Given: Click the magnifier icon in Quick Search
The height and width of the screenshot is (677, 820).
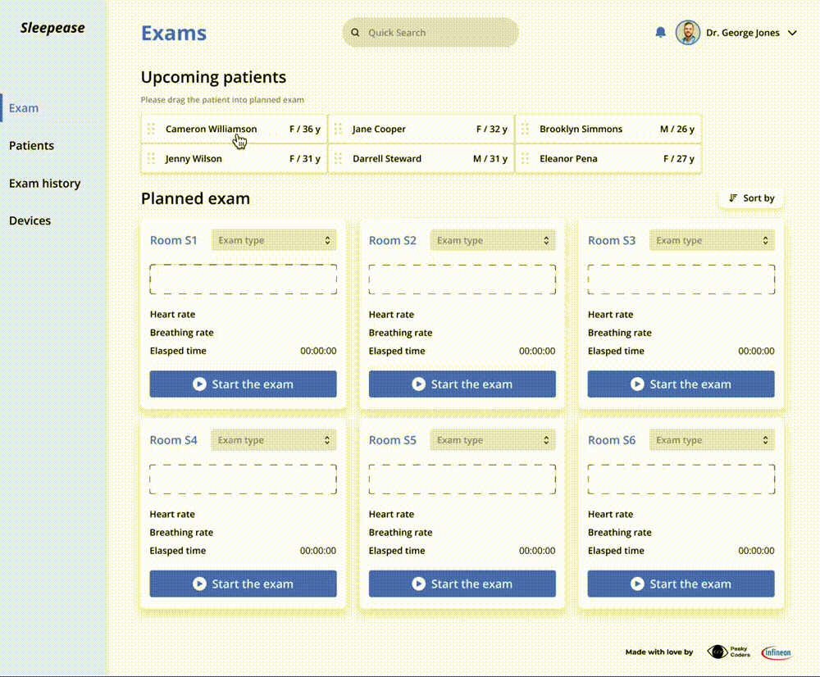Looking at the screenshot, I should pos(356,33).
